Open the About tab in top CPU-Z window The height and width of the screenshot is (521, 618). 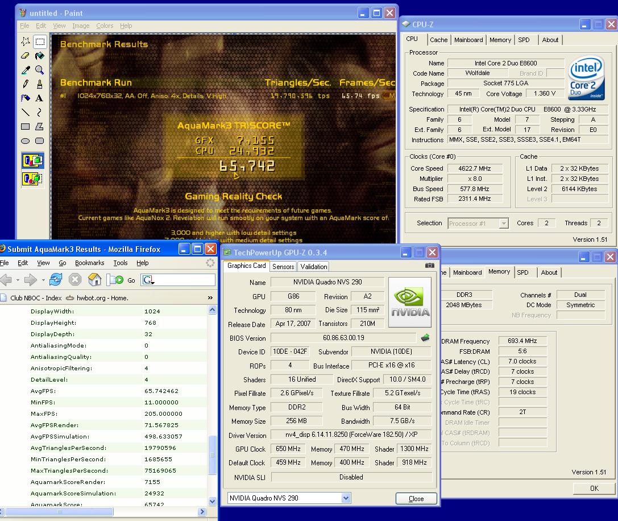(550, 40)
